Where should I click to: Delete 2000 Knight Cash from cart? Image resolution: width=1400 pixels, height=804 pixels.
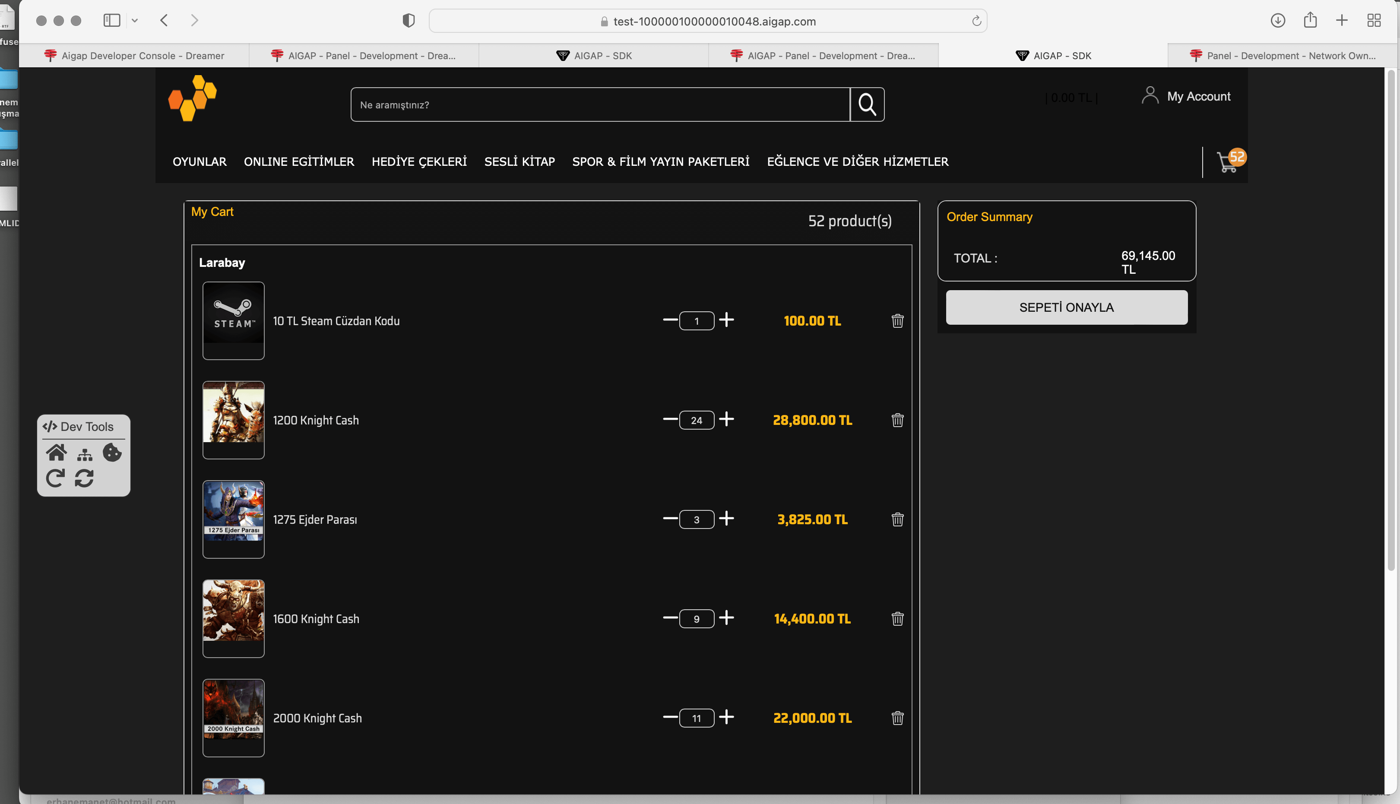coord(897,719)
